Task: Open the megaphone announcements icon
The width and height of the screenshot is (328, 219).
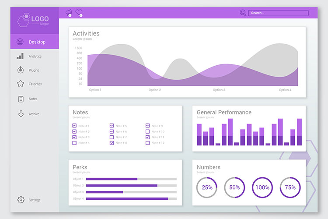Action: [x=69, y=13]
